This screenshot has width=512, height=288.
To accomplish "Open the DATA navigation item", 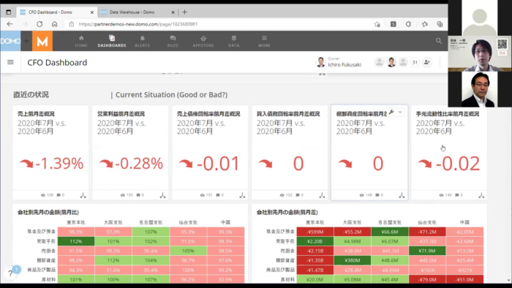I will coord(234,42).
